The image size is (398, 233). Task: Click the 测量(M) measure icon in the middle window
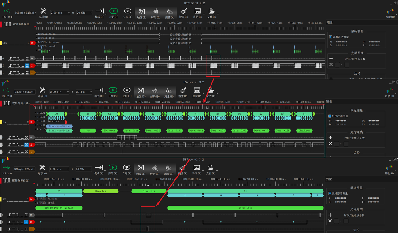169,91
